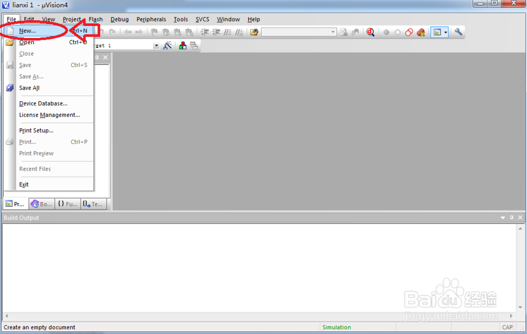The width and height of the screenshot is (527, 334).
Task: Open the View menu
Action: (x=48, y=19)
